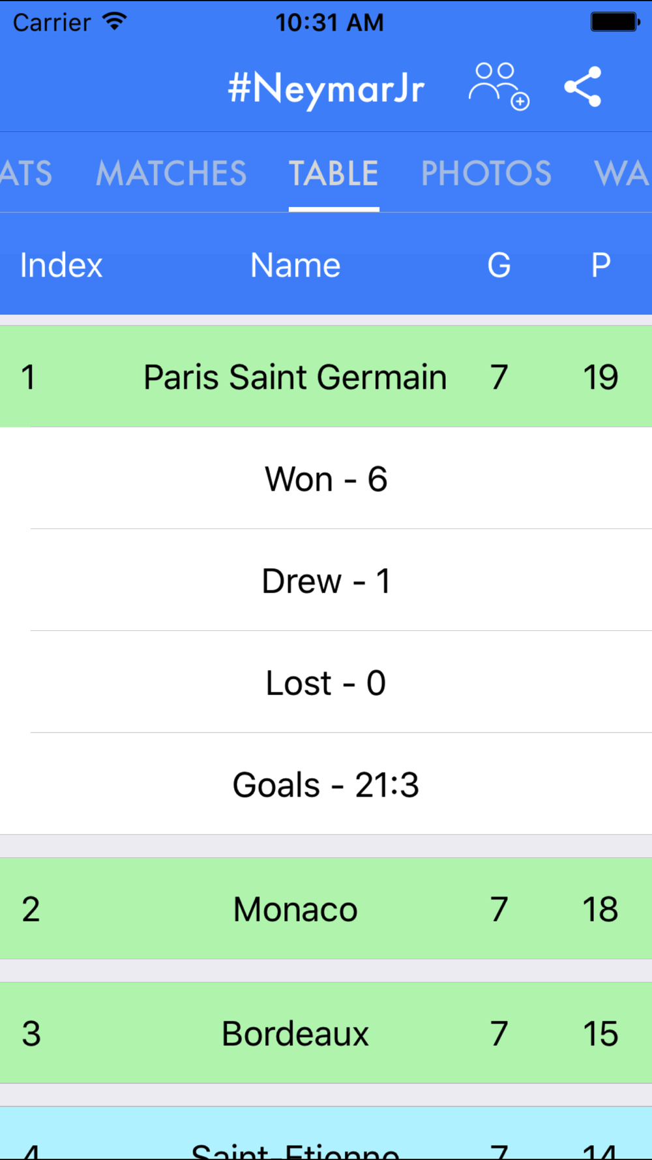Tap the Index column header
Screen dimensions: 652x1160
(61, 265)
